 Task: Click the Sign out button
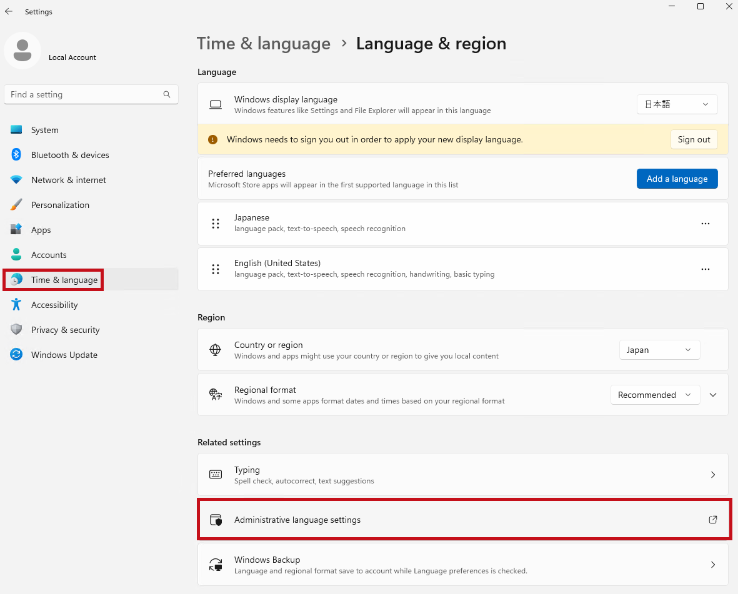pyautogui.click(x=694, y=140)
